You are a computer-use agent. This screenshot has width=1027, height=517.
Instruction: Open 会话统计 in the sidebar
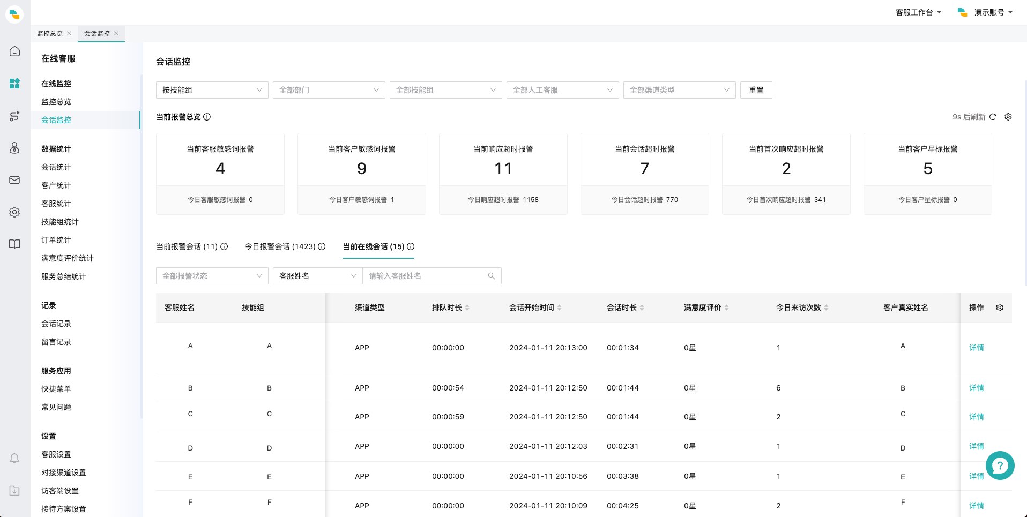click(x=56, y=167)
